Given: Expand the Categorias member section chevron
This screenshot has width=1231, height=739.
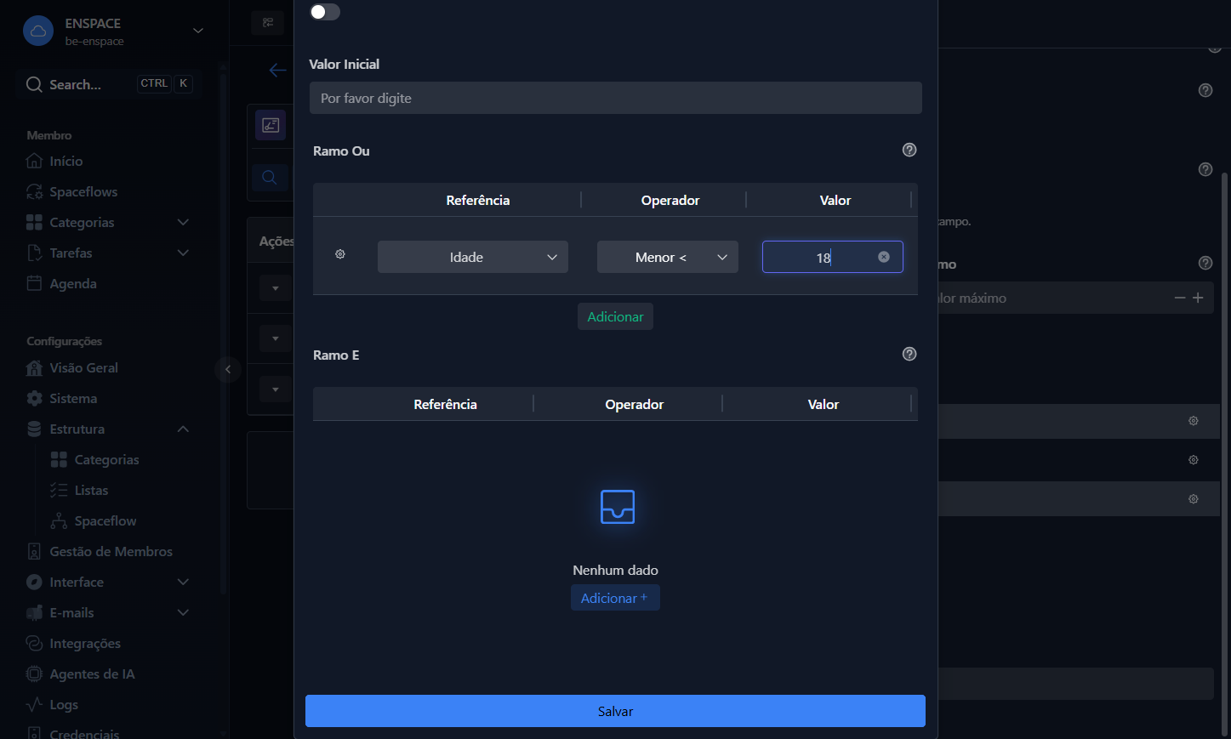Looking at the screenshot, I should pyautogui.click(x=183, y=222).
